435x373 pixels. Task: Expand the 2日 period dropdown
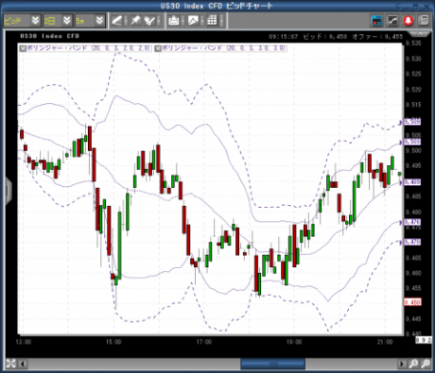click(67, 21)
